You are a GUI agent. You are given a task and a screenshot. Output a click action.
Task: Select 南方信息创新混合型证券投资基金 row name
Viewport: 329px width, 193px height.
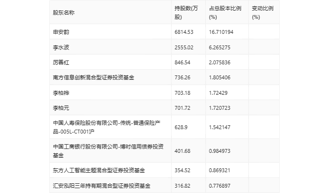click(x=93, y=77)
